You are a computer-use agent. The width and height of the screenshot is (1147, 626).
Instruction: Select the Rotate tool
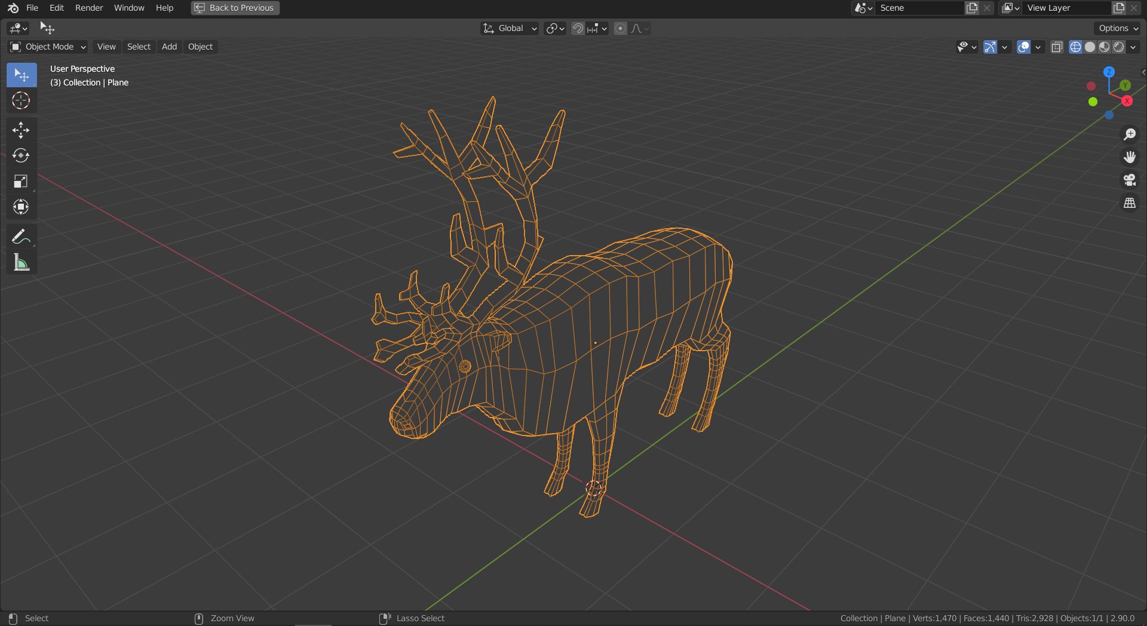click(22, 156)
